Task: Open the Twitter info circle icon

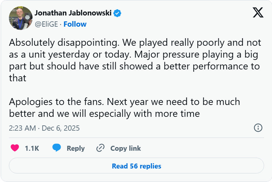Action: 258,128
